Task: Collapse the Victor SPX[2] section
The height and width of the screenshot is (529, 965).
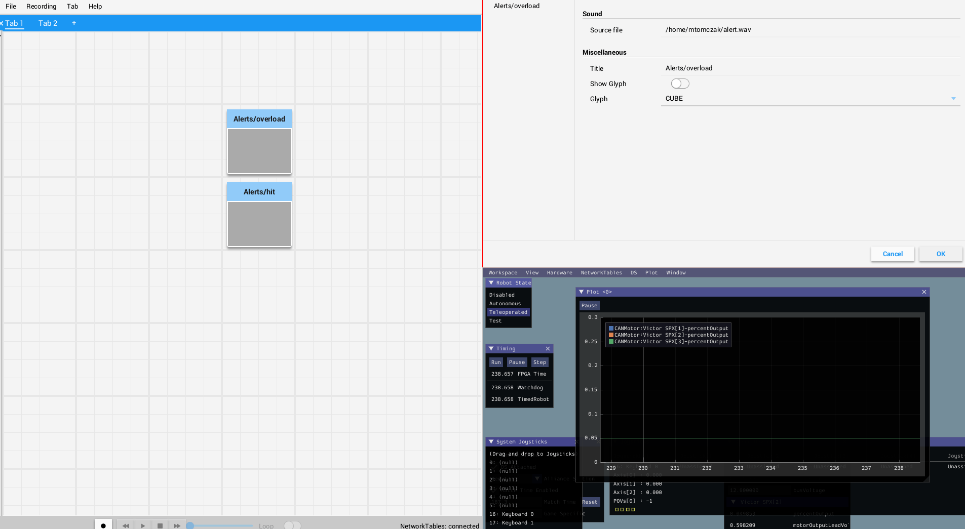Action: point(734,502)
